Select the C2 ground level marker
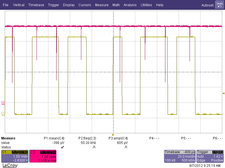Image resolution: width=225 pixels, height=168 pixels. tap(3, 103)
